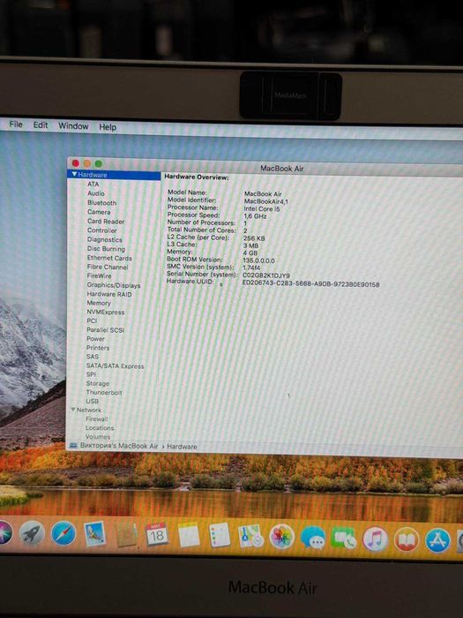The width and height of the screenshot is (463, 618).
Task: Open the Contacts book in dock
Action: point(126,534)
